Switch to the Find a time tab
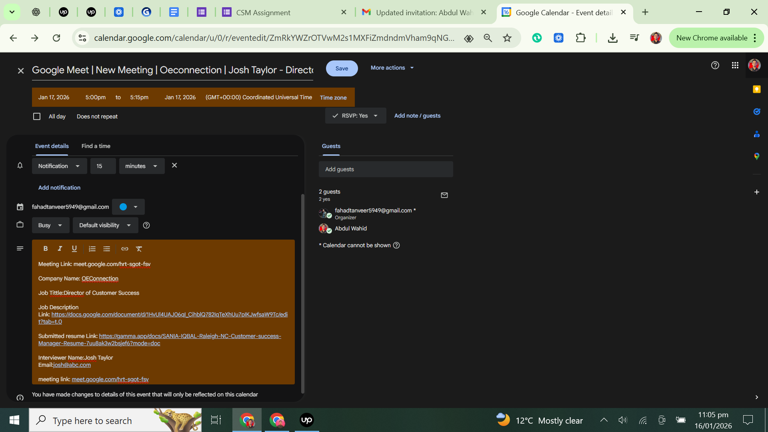The height and width of the screenshot is (432, 768). click(96, 146)
